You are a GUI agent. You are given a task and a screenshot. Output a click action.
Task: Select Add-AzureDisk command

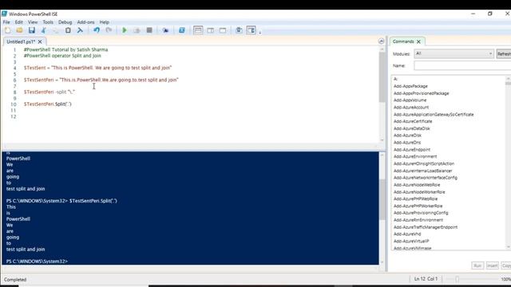(x=407, y=136)
